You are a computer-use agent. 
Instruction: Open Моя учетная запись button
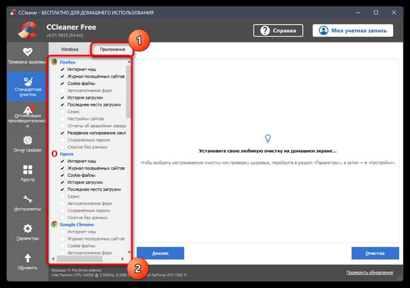(x=353, y=31)
